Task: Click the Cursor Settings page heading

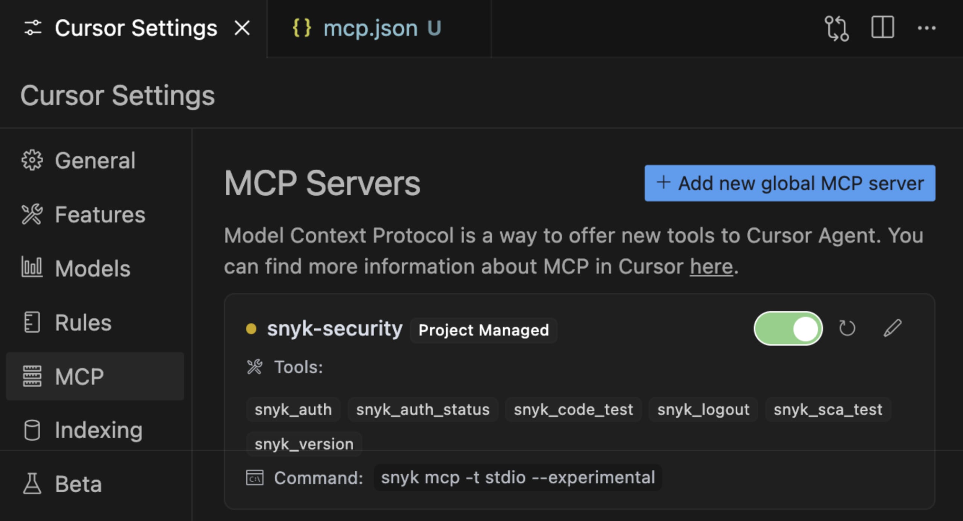Action: coord(117,96)
